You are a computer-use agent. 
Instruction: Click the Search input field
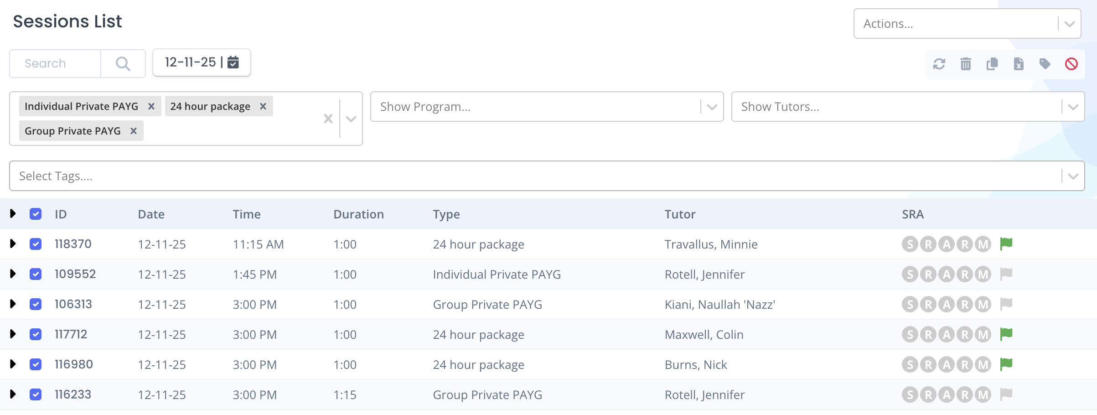(55, 63)
